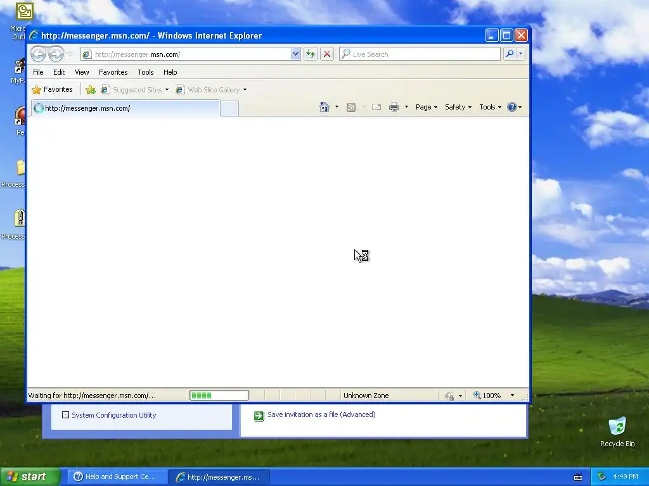The height and width of the screenshot is (486, 649).
Task: Expand the Suggested Sites dropdown arrow
Action: click(x=167, y=90)
